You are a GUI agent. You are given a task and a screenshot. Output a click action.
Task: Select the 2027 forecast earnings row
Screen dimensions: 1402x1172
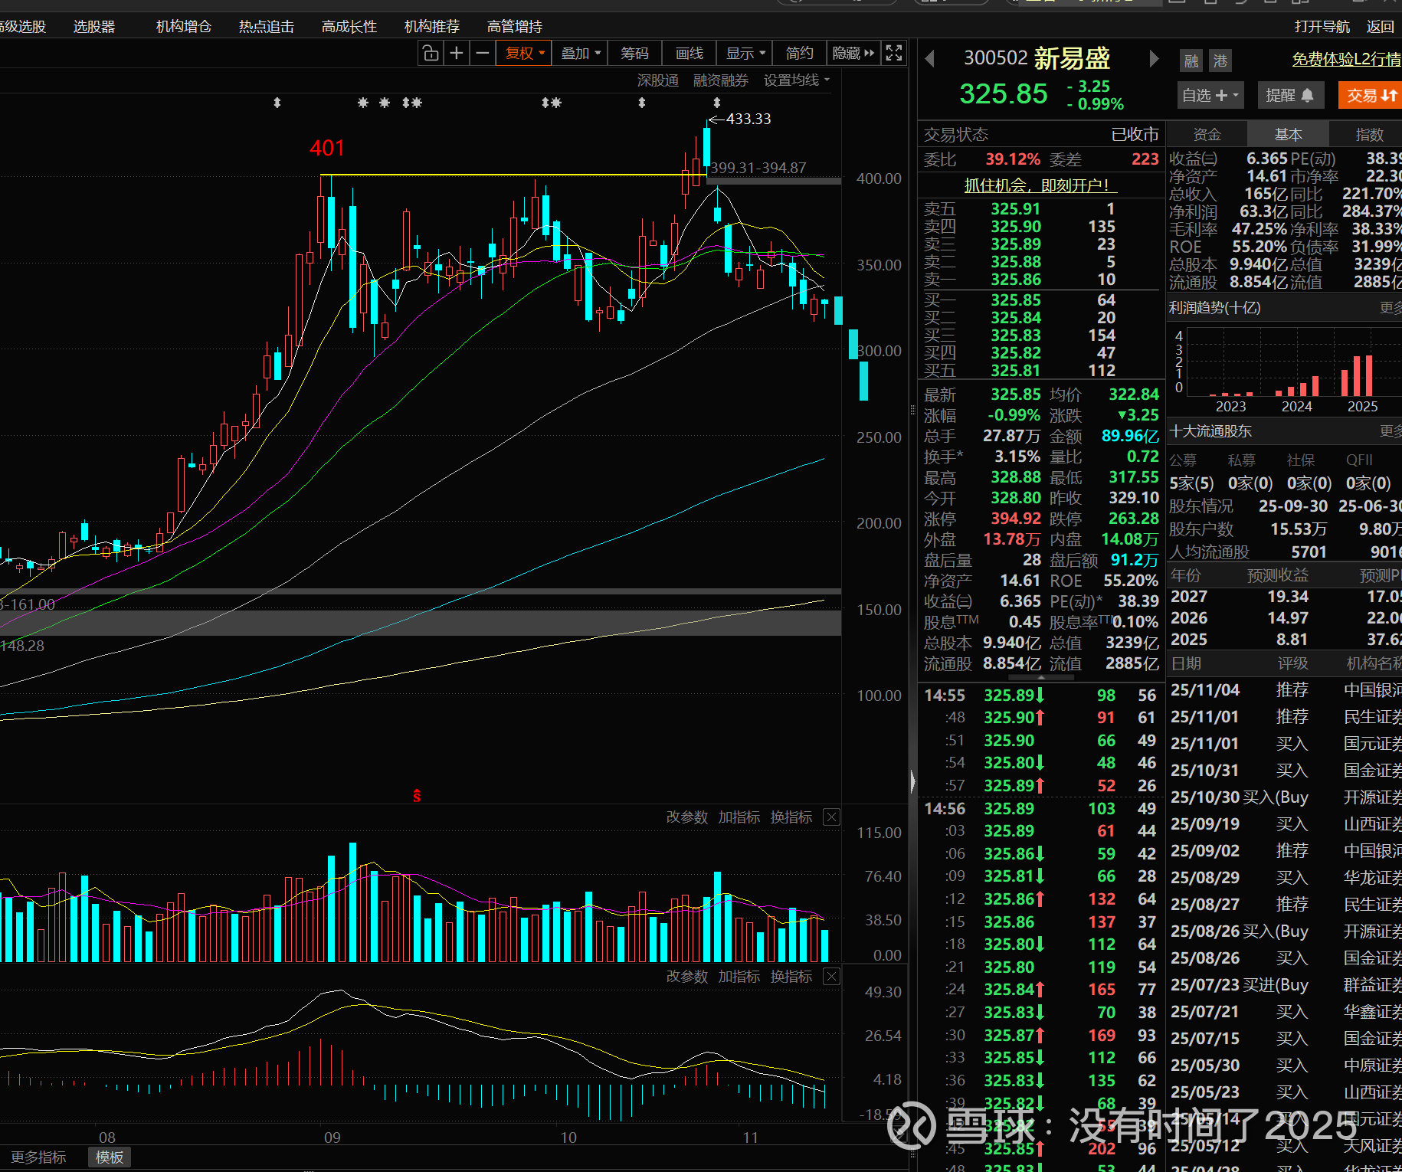1286,596
